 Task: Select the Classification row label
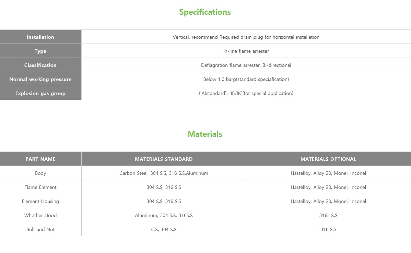tap(40, 65)
